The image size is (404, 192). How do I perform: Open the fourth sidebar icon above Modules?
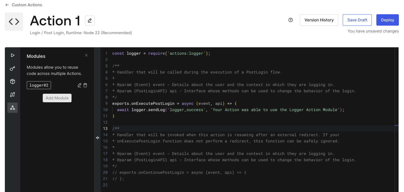[13, 95]
